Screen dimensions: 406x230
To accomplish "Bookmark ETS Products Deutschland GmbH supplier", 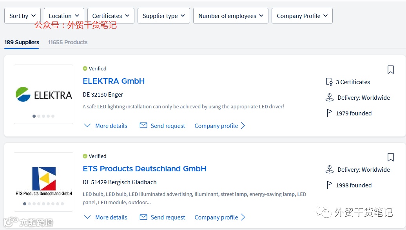I will 390,157.
